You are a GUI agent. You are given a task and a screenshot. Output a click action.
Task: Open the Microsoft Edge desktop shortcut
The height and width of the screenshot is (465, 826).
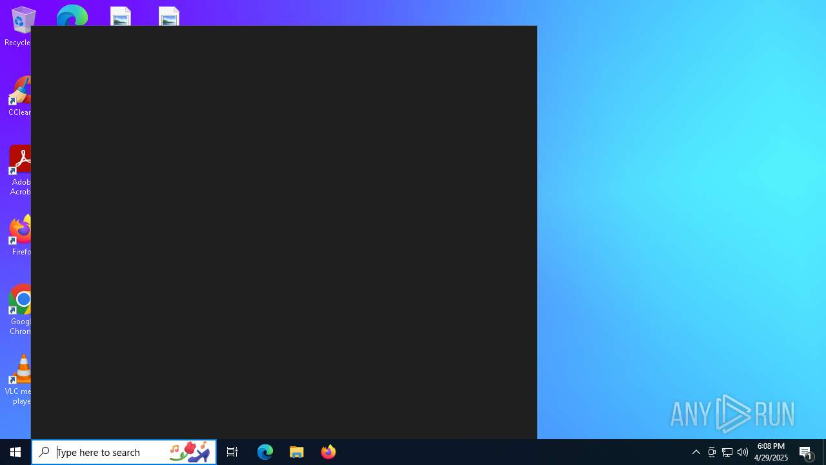tap(72, 15)
